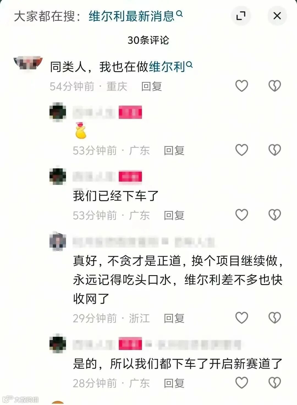Dislike the 我们已经下车了 reply
The height and width of the screenshot is (405, 297).
click(x=275, y=215)
